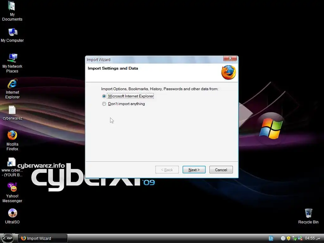Click Import Wizard taskbar button
324x243 pixels.
[x=43, y=239]
